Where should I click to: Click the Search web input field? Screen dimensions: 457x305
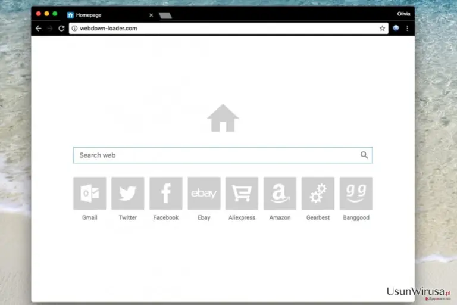tap(223, 155)
